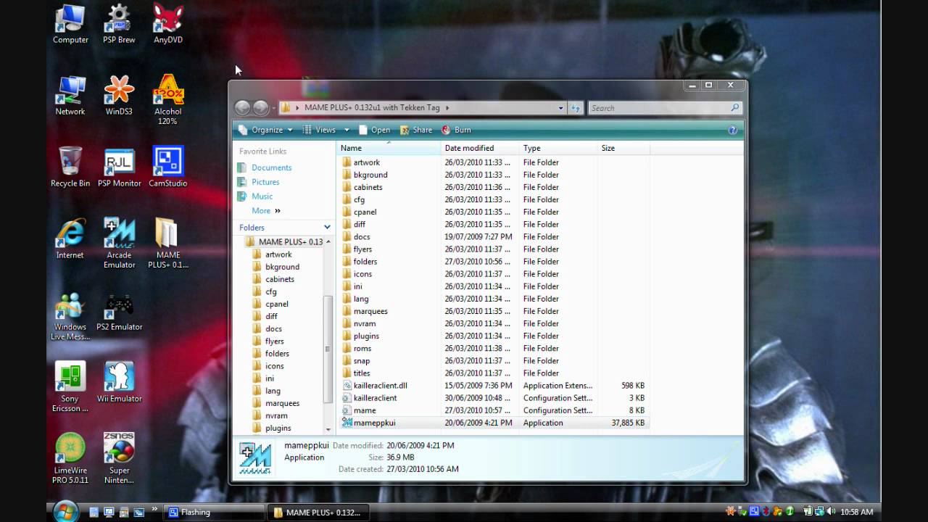Sort by Type column header
This screenshot has width=928, height=522.
[559, 148]
